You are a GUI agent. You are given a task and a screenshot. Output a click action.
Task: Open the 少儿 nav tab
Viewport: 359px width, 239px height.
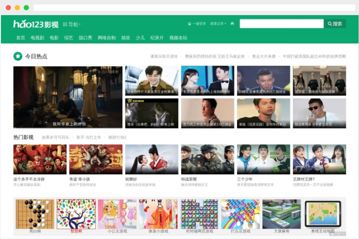click(140, 38)
